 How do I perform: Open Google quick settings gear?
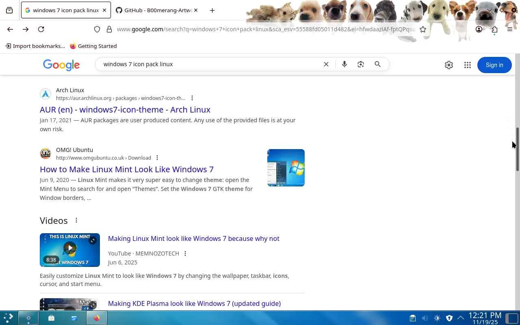tap(449, 65)
